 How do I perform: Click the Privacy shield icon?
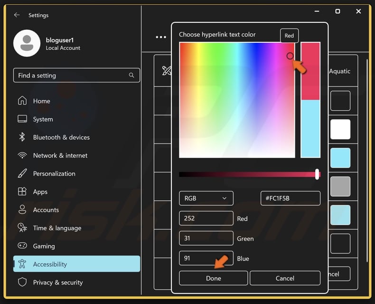click(22, 282)
